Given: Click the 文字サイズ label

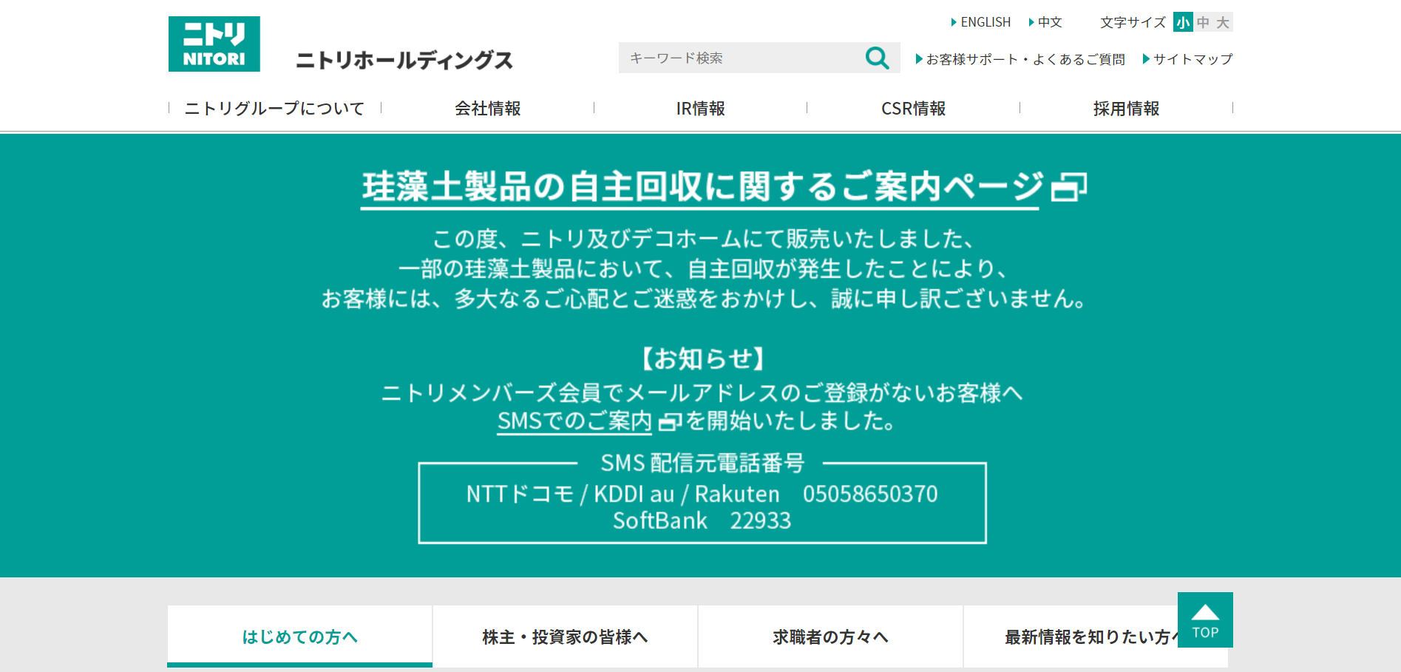Looking at the screenshot, I should pos(1133,22).
